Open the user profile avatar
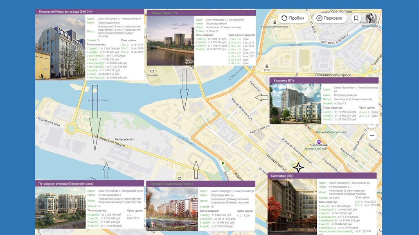The height and width of the screenshot is (235, 419). point(371,18)
